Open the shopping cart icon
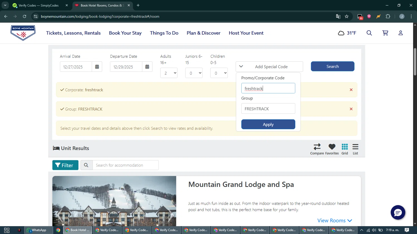Image resolution: width=417 pixels, height=234 pixels. (385, 33)
